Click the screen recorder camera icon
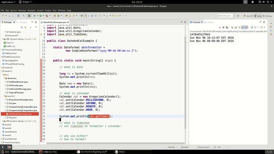Image resolution: width=274 pixels, height=154 pixels. (9, 147)
